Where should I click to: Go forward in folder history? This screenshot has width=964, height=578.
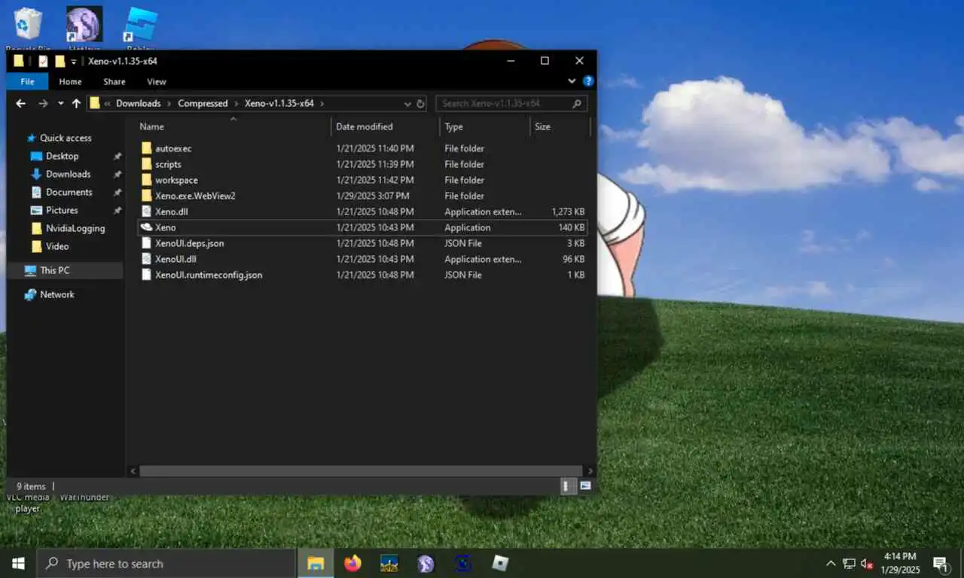click(x=43, y=103)
